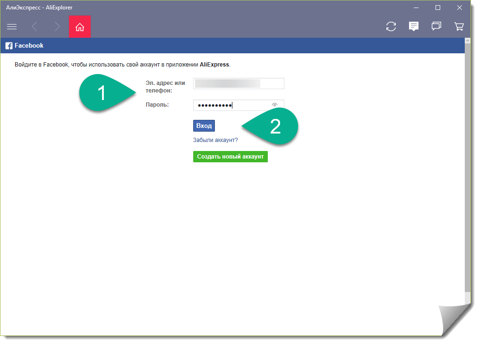Minimize the AliExplorer window
The image size is (478, 343).
tap(416, 8)
